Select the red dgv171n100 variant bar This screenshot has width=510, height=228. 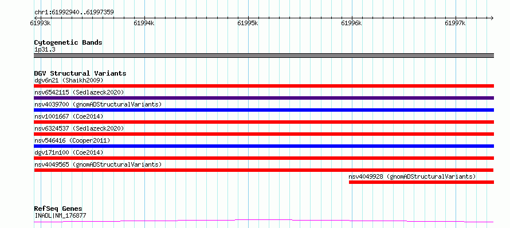coord(264,158)
